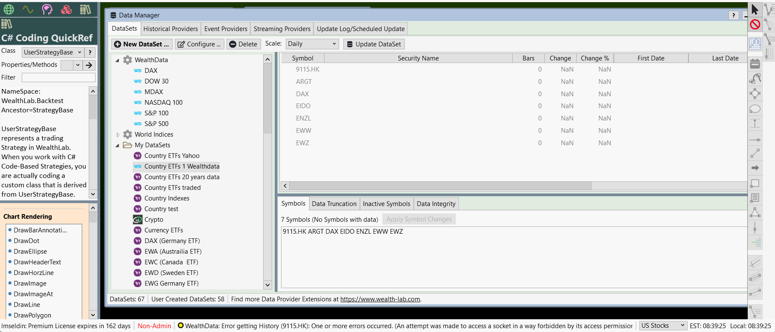This screenshot has height=332, width=775.
Task: Click the Update DataSet button
Action: point(374,44)
